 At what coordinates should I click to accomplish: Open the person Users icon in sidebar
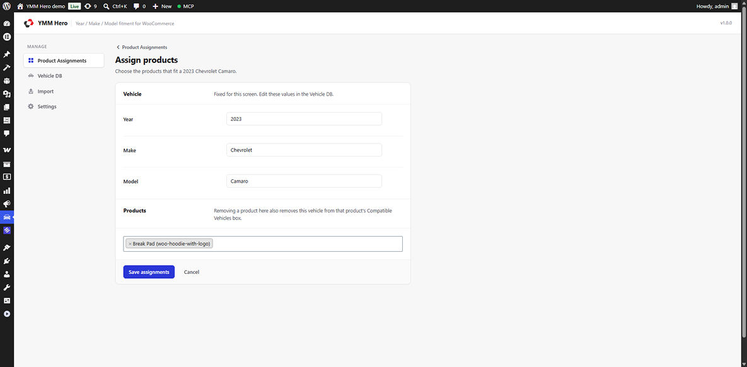7,274
